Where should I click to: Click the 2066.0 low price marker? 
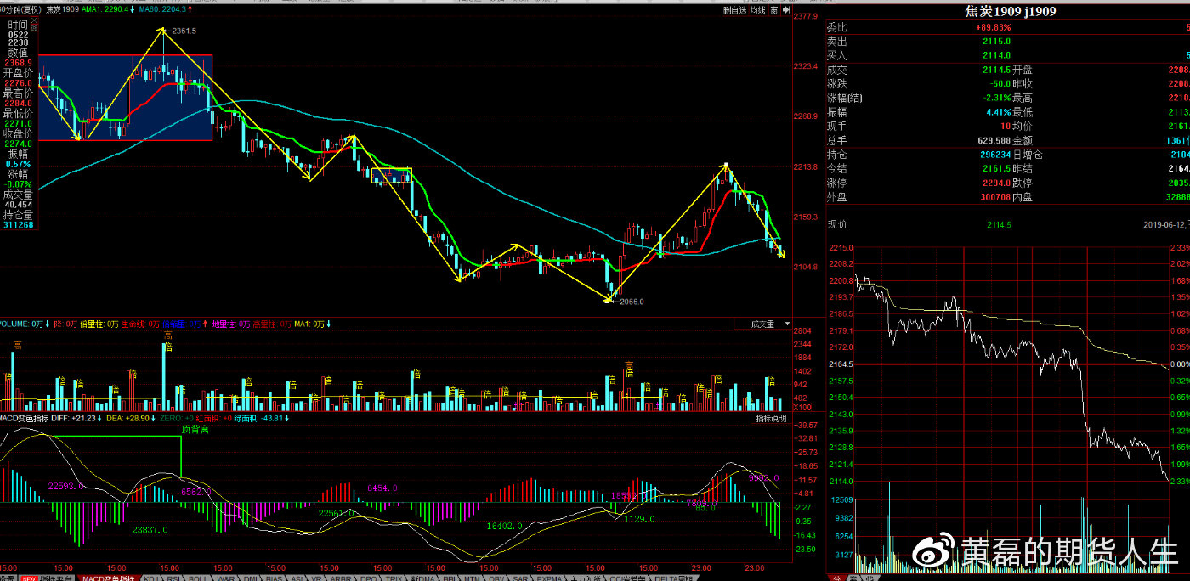tap(631, 302)
